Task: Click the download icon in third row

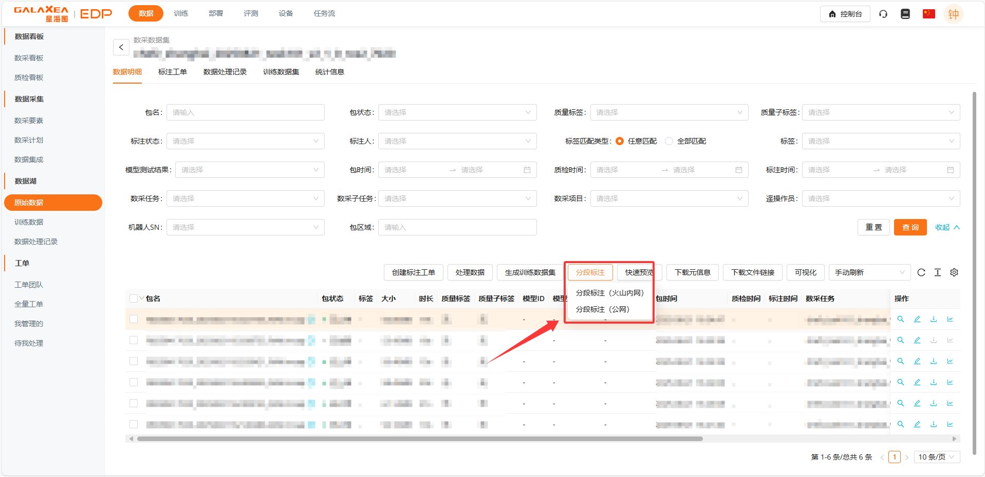Action: coord(934,361)
